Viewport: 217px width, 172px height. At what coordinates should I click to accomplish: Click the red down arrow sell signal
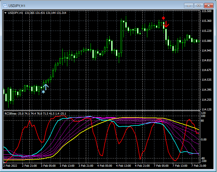[x=166, y=24]
